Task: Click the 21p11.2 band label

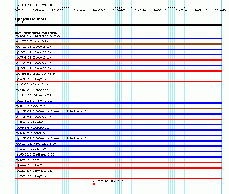Action: pyautogui.click(x=21, y=22)
